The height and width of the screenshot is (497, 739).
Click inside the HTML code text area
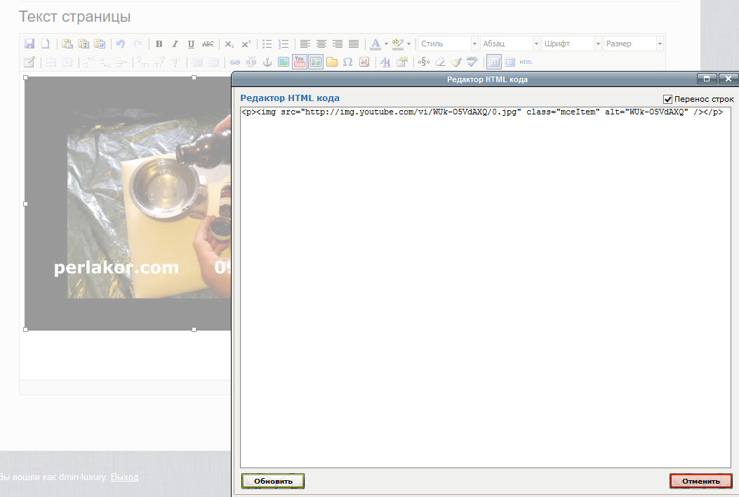click(x=486, y=281)
